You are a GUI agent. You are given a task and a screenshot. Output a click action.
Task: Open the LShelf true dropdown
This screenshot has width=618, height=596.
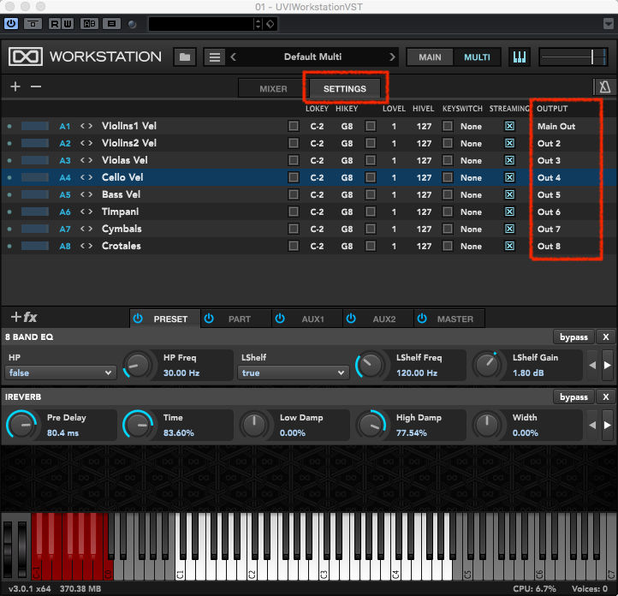(294, 372)
